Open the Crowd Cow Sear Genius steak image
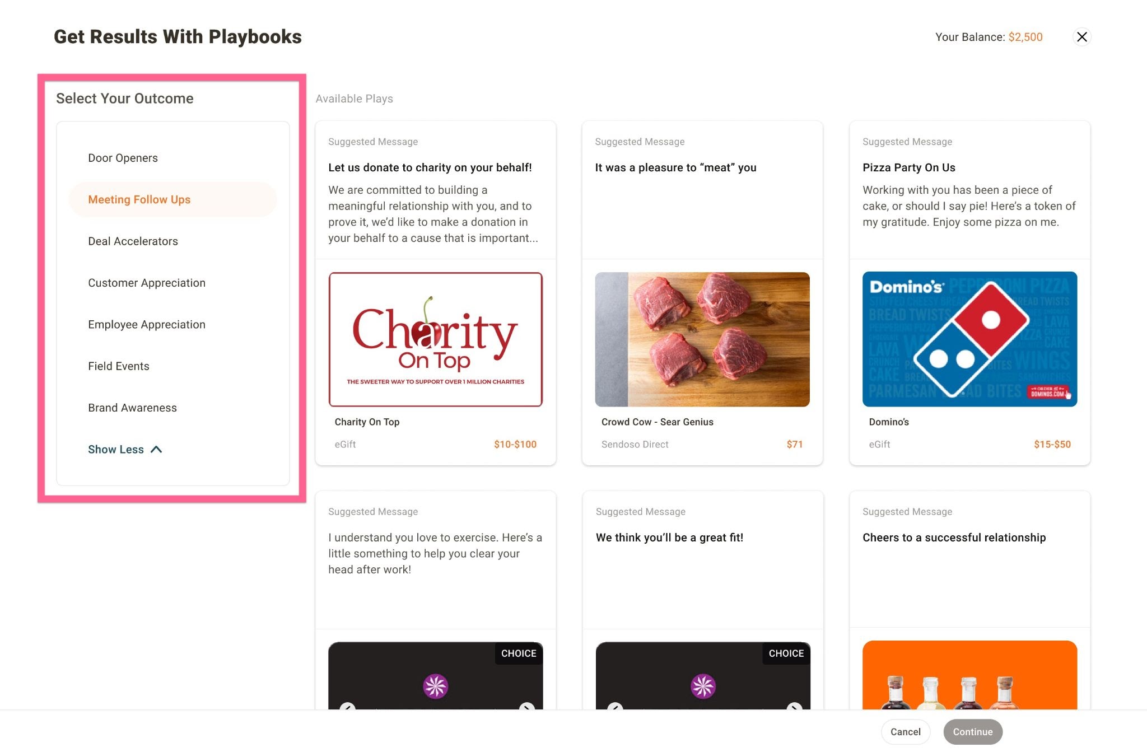Screen dimensions: 1147x752 click(x=702, y=339)
